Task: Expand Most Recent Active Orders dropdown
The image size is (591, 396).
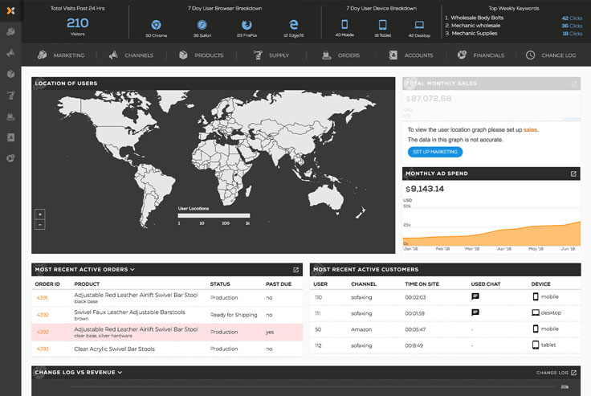Action: (132, 270)
